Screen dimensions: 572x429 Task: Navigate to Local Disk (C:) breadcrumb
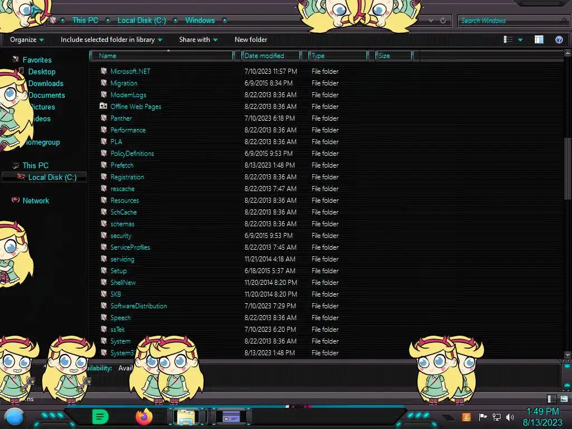141,21
